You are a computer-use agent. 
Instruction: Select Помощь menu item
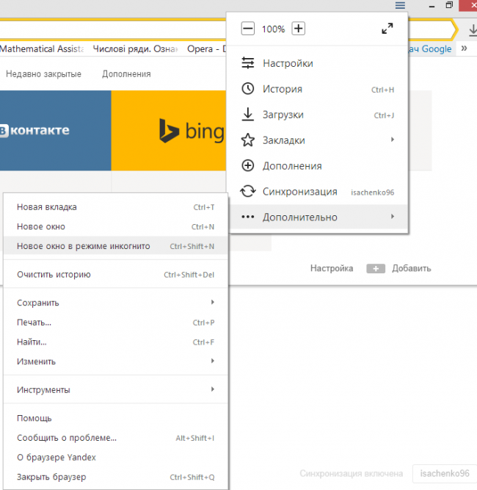pyautogui.click(x=115, y=418)
